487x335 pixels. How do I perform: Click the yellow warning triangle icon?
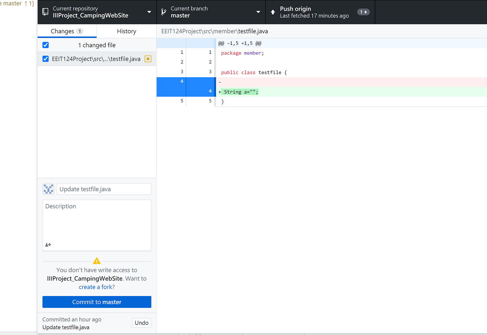[97, 261]
